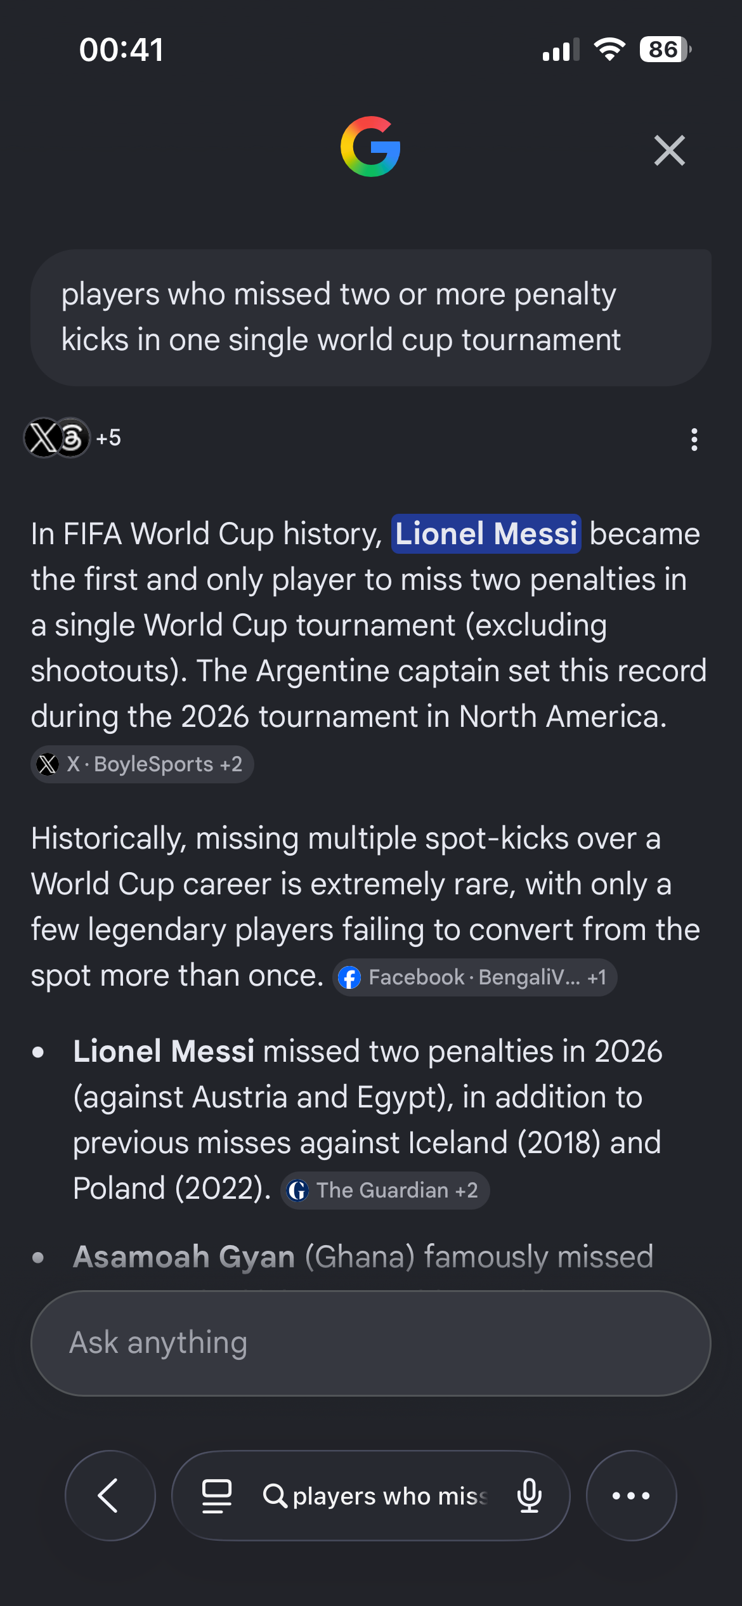The image size is (742, 1606).
Task: Open the three-dot options menu beside sources
Action: coord(694,439)
